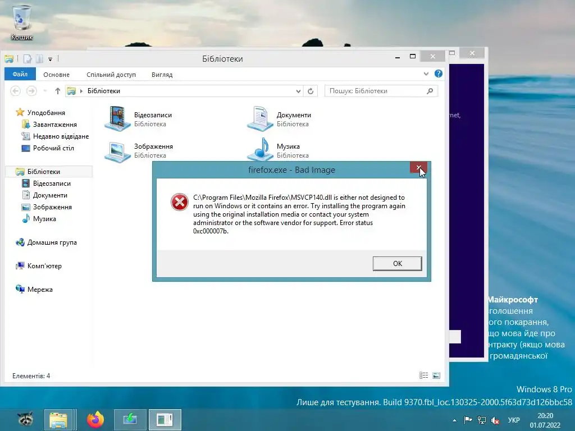Go up one folder level
Viewport: 575px width, 431px height.
[x=58, y=91]
